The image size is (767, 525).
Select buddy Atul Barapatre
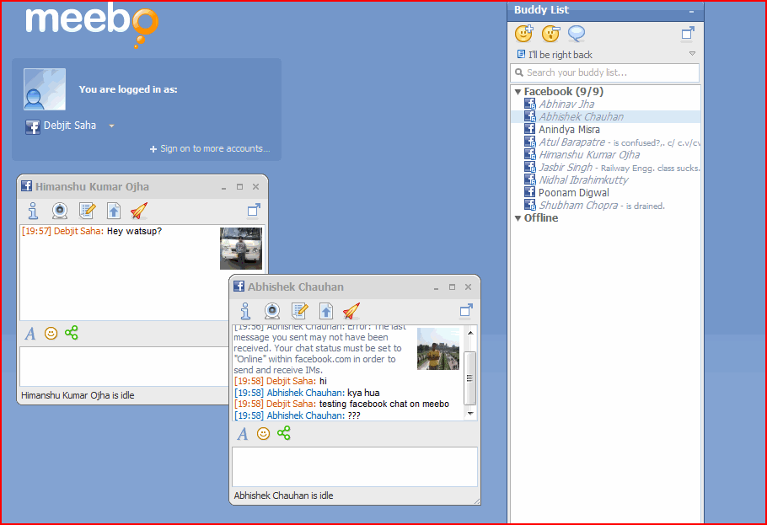click(571, 142)
